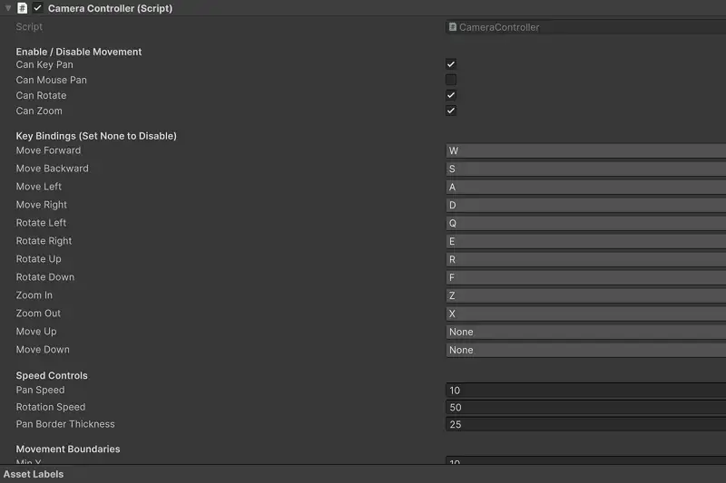Click the Asset Labels bar

363,474
